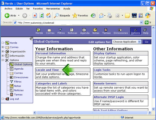Image resolution: width=156 pixels, height=120 pixels.
Task: Click the yellow note toolbar icon
Action: pyautogui.click(x=127, y=16)
